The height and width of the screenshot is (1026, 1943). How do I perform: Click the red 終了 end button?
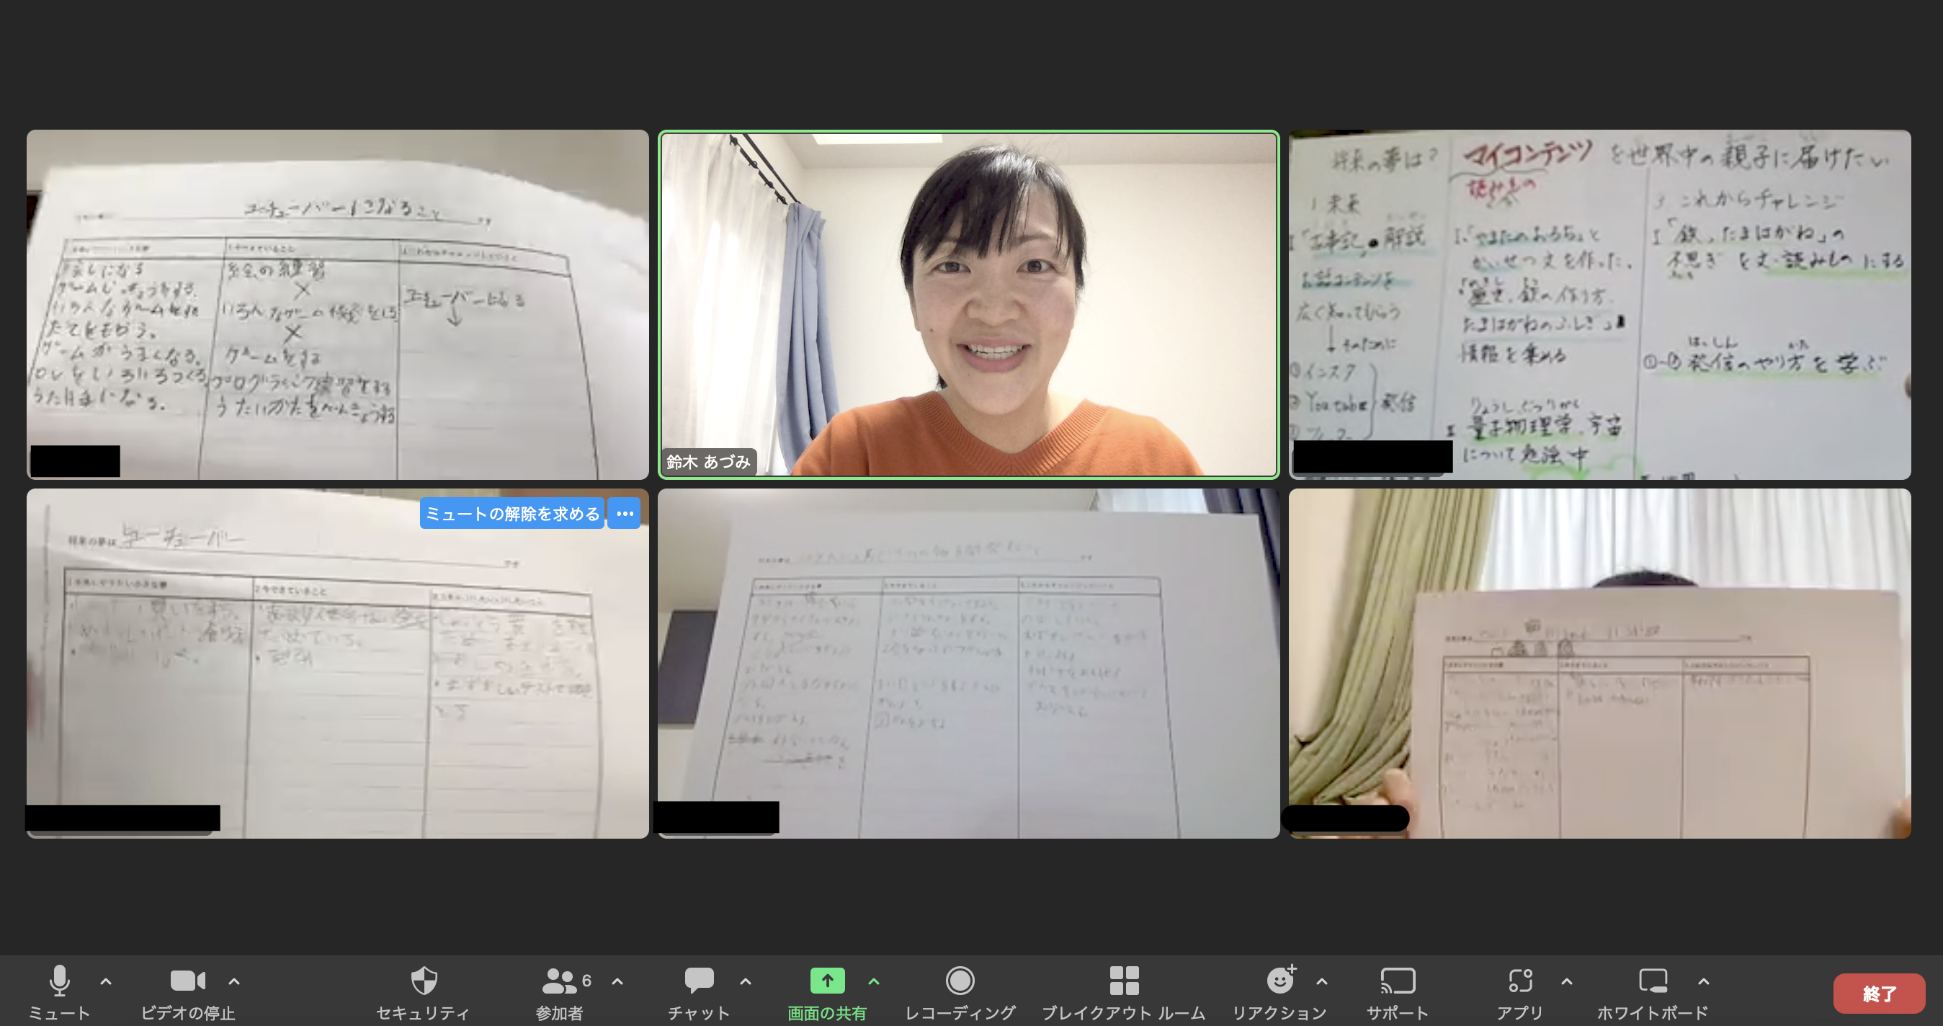[x=1878, y=994]
